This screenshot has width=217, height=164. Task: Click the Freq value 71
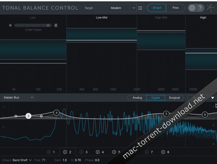click(x=44, y=160)
